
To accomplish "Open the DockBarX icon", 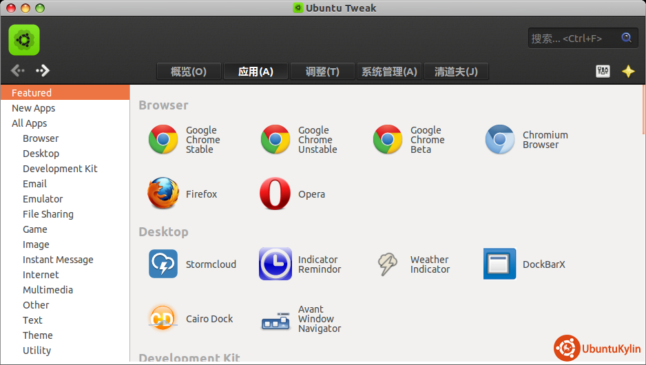I will 499,264.
